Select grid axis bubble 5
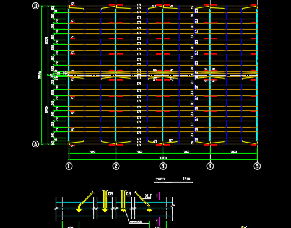291x228 pixels. pyautogui.click(x=257, y=166)
